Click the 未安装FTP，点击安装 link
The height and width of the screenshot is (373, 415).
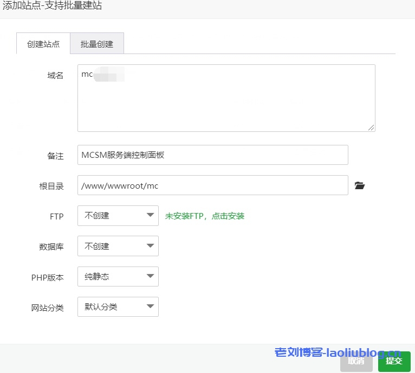point(205,216)
